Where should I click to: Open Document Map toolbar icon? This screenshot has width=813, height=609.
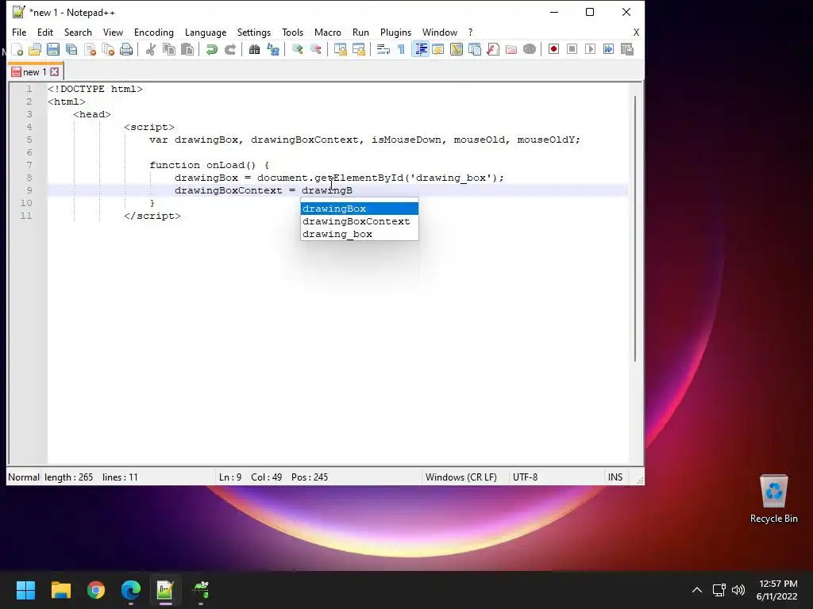coord(457,49)
